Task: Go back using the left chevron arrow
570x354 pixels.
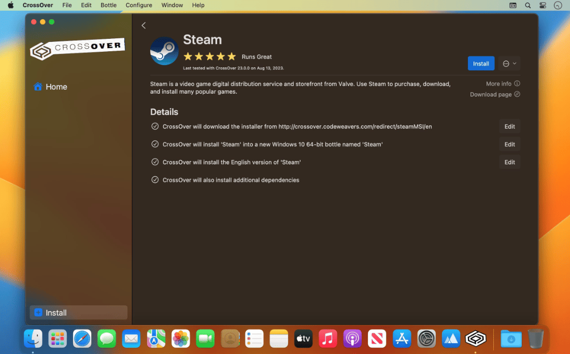Action: tap(144, 25)
